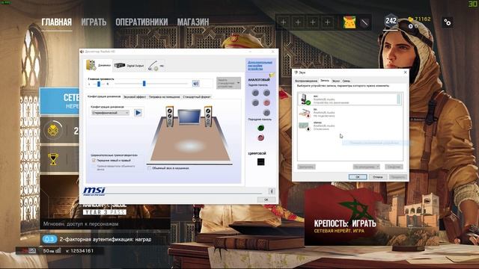Switch to the Mic tab in Realtek
This screenshot has width=479, height=269.
[156, 66]
